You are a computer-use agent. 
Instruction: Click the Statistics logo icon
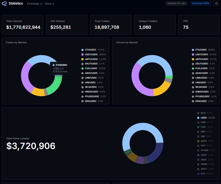click(x=4, y=3)
